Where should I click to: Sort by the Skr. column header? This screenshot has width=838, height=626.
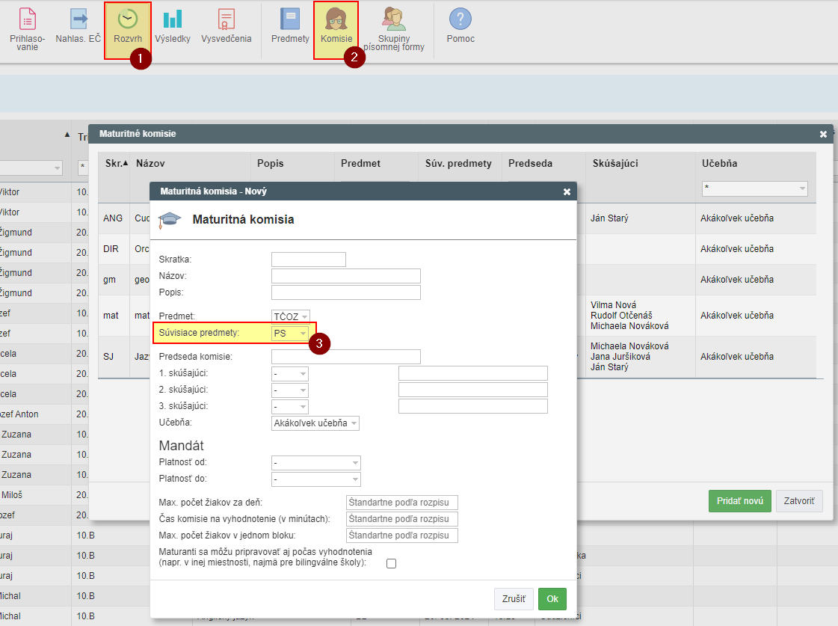click(116, 164)
